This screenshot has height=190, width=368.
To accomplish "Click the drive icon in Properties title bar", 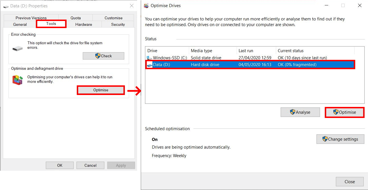I will pyautogui.click(x=6, y=6).
